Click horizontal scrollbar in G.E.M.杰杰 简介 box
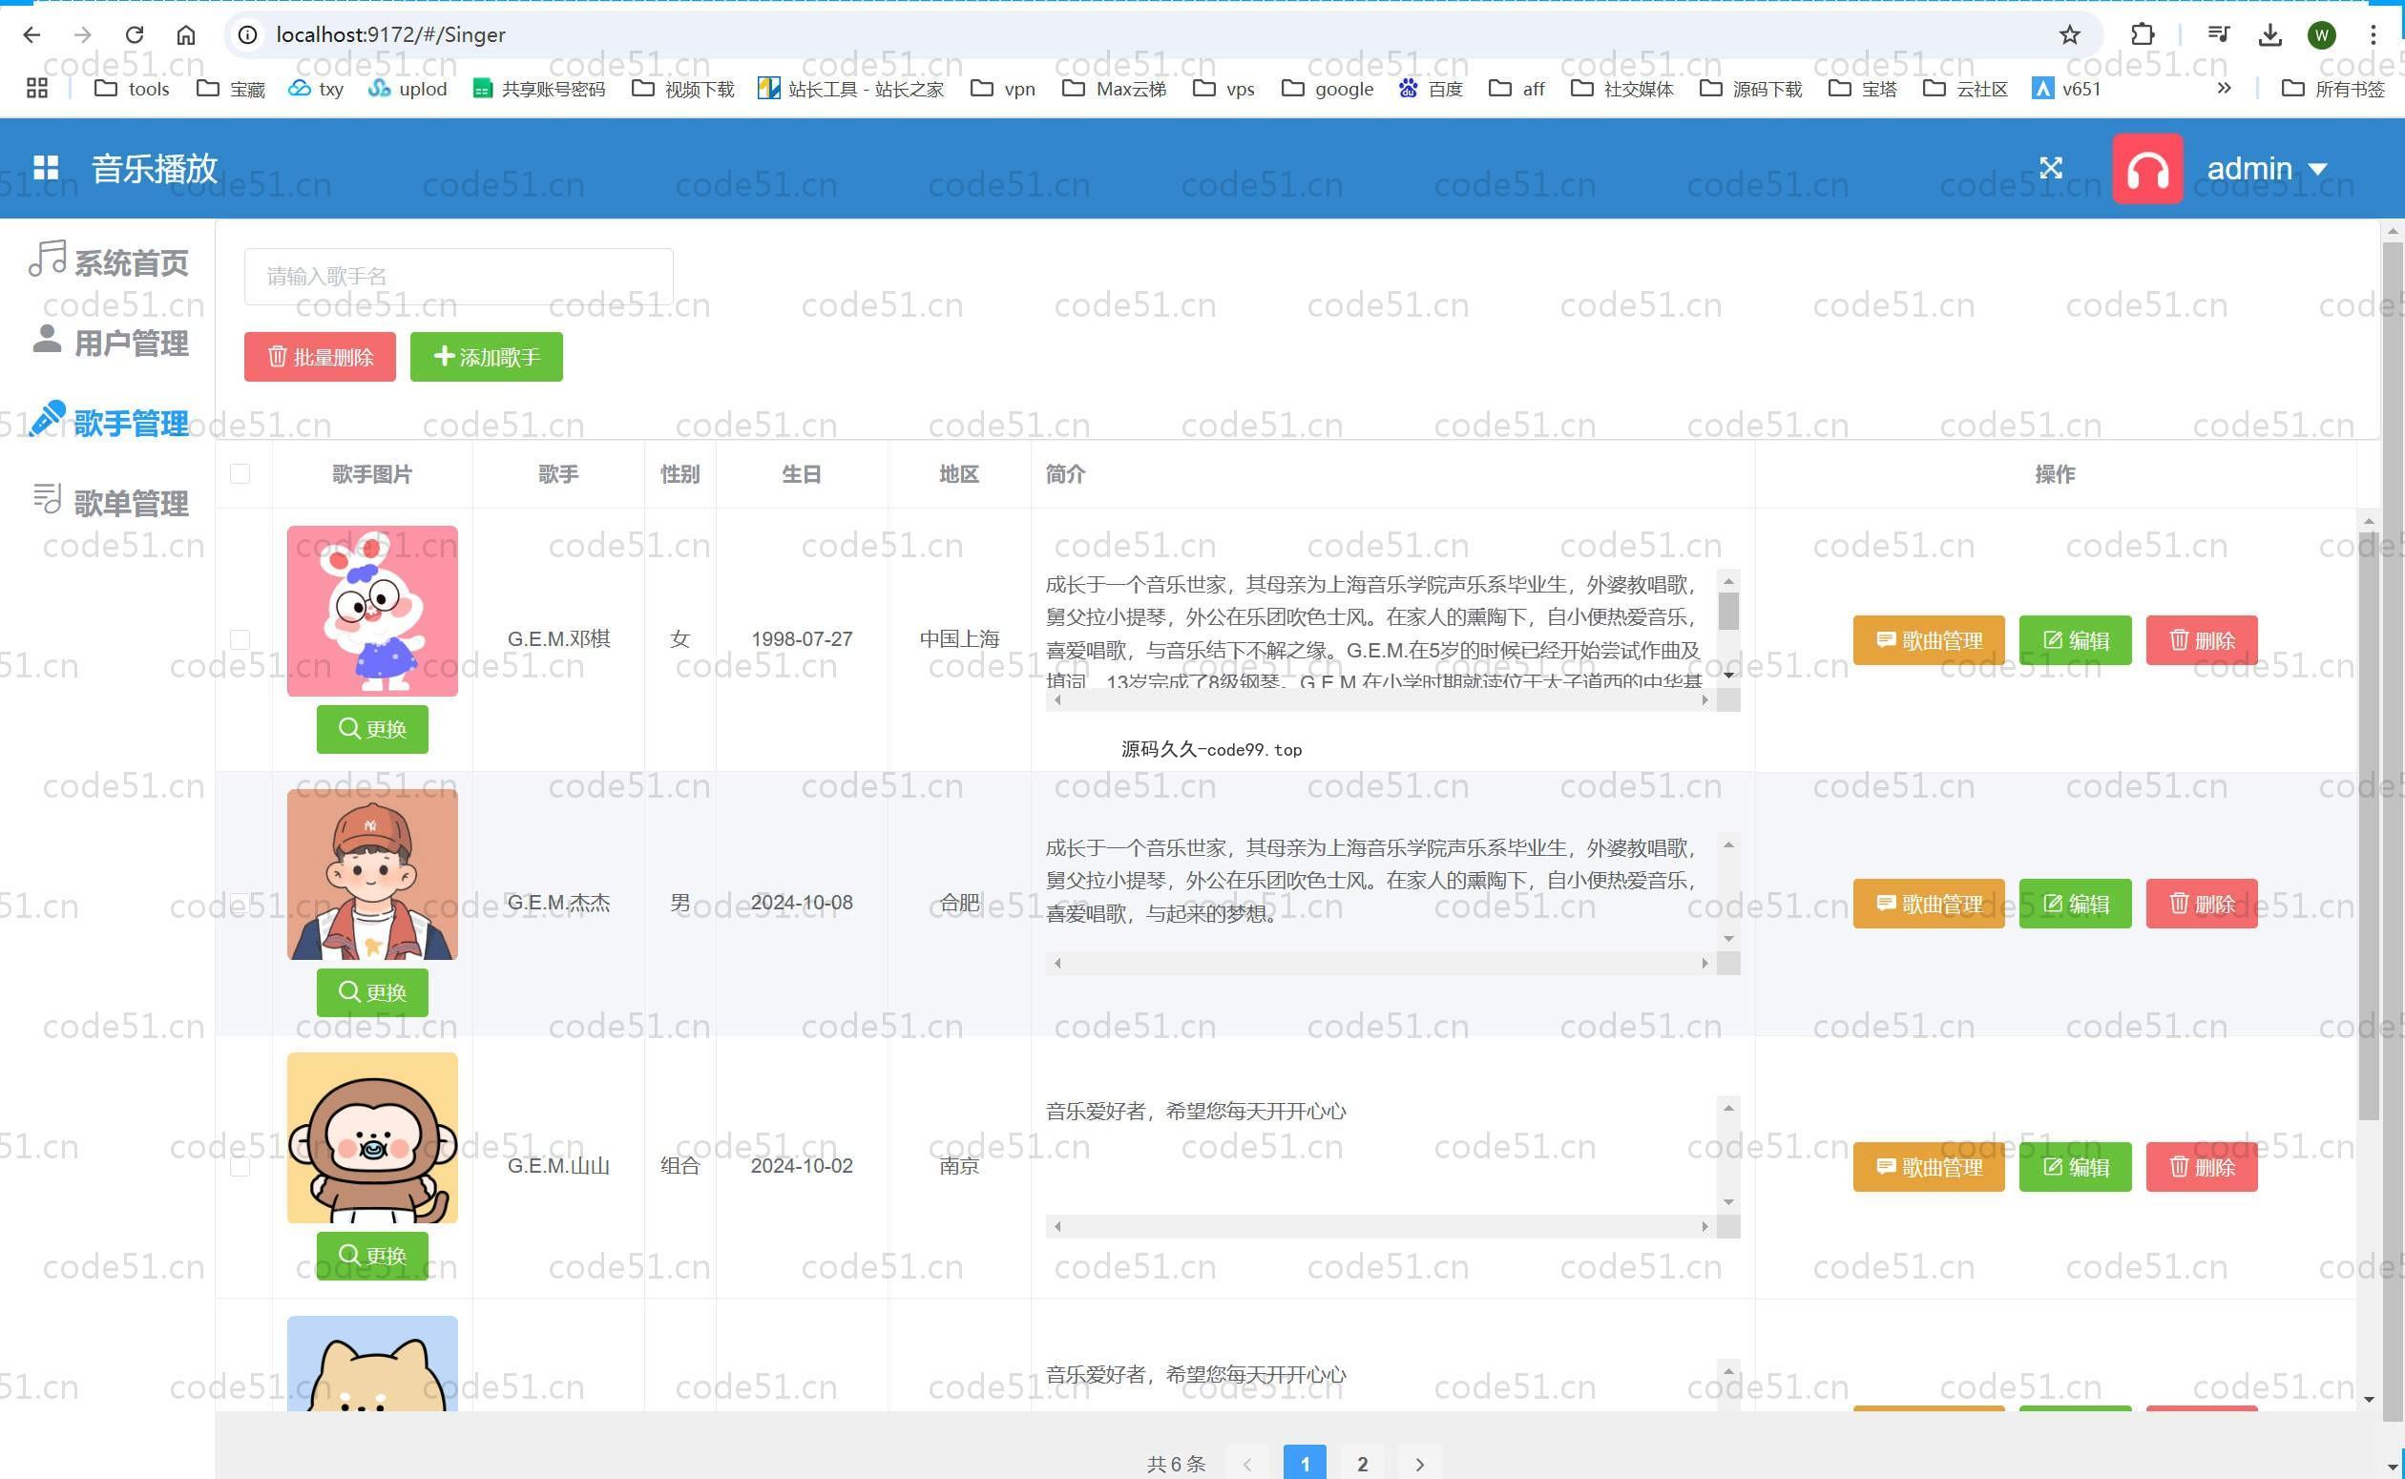This screenshot has height=1479, width=2405. pos(1381,964)
